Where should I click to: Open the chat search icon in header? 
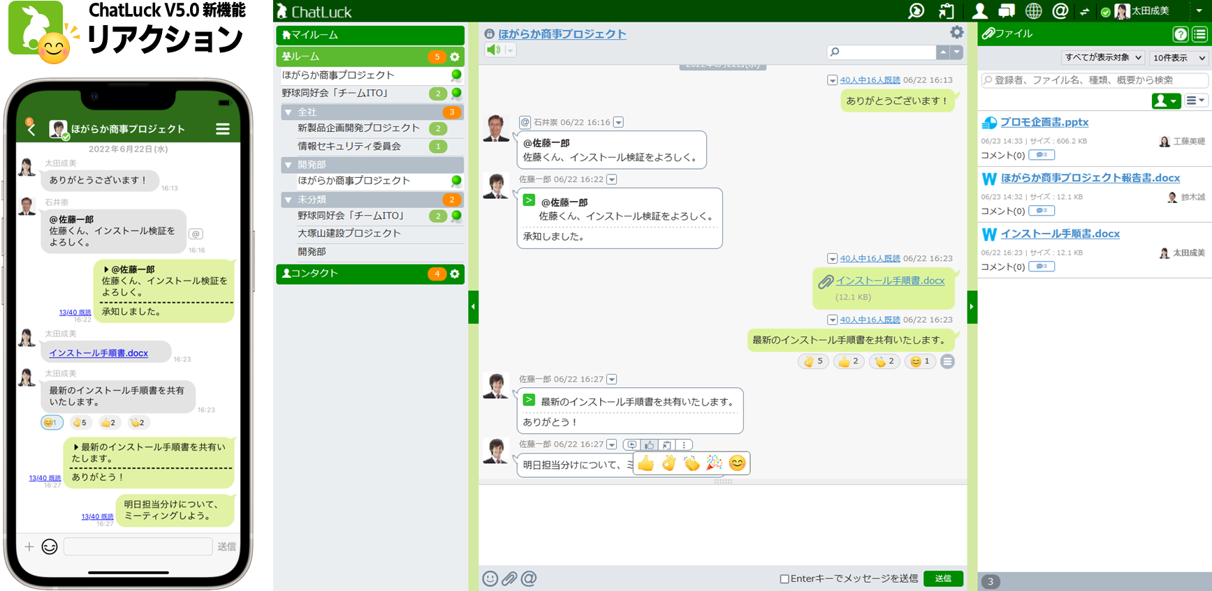pyautogui.click(x=916, y=11)
